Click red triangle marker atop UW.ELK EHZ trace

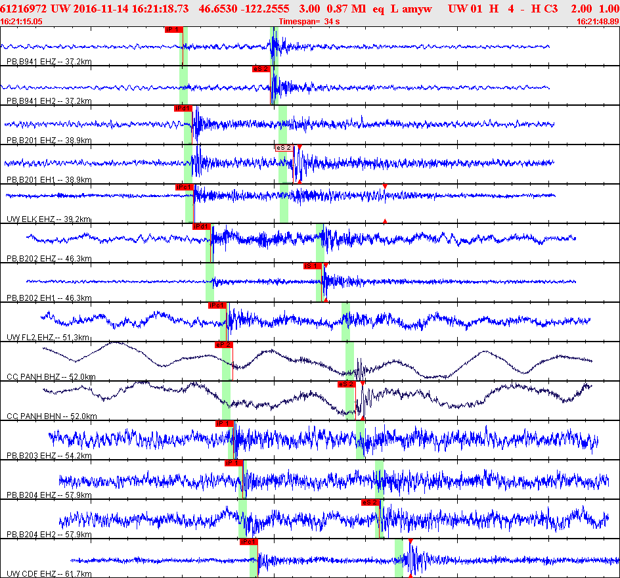tap(385, 187)
